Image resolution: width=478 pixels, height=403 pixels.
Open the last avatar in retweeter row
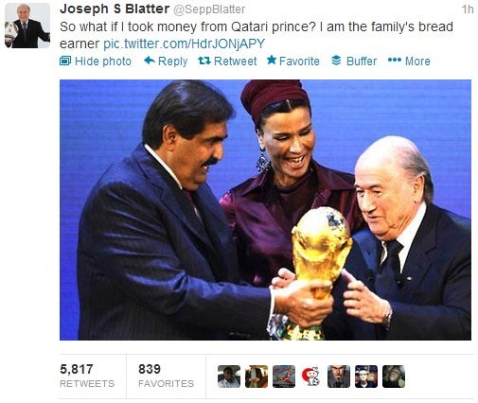pyautogui.click(x=394, y=377)
